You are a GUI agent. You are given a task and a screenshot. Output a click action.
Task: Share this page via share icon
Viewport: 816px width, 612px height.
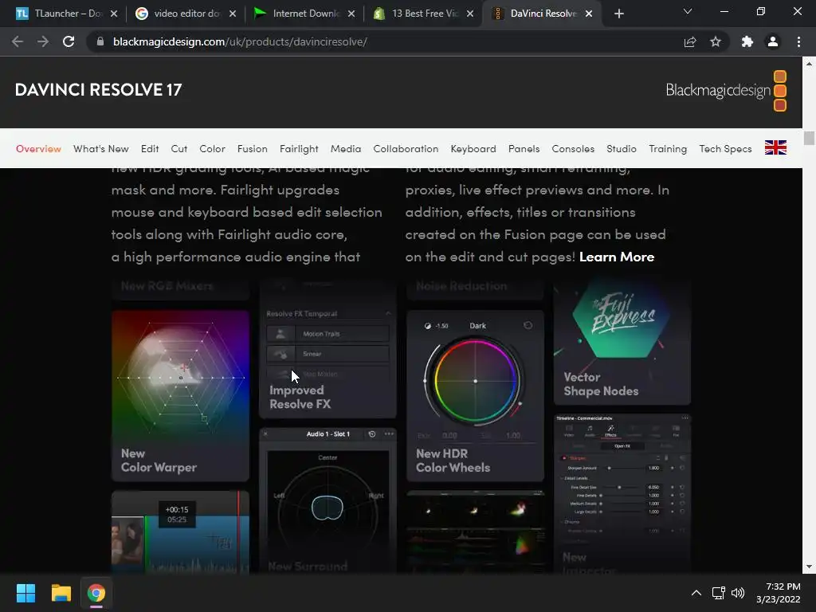[x=690, y=41]
